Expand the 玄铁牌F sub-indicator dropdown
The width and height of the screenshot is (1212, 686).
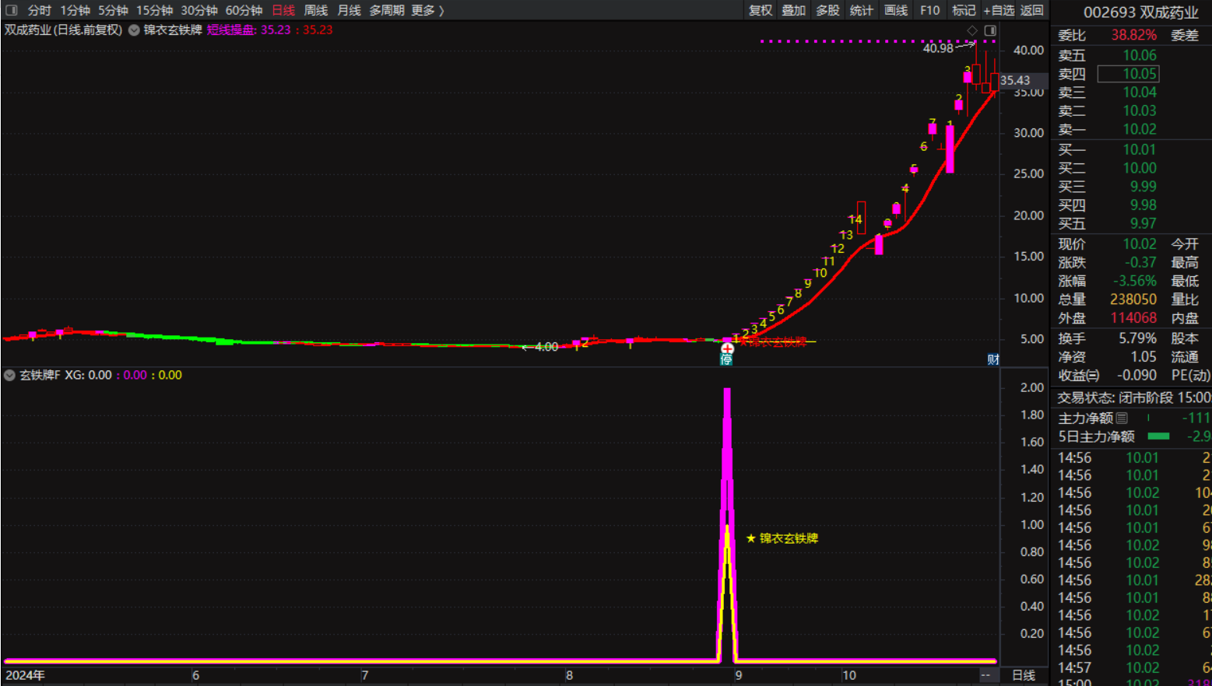tap(9, 375)
